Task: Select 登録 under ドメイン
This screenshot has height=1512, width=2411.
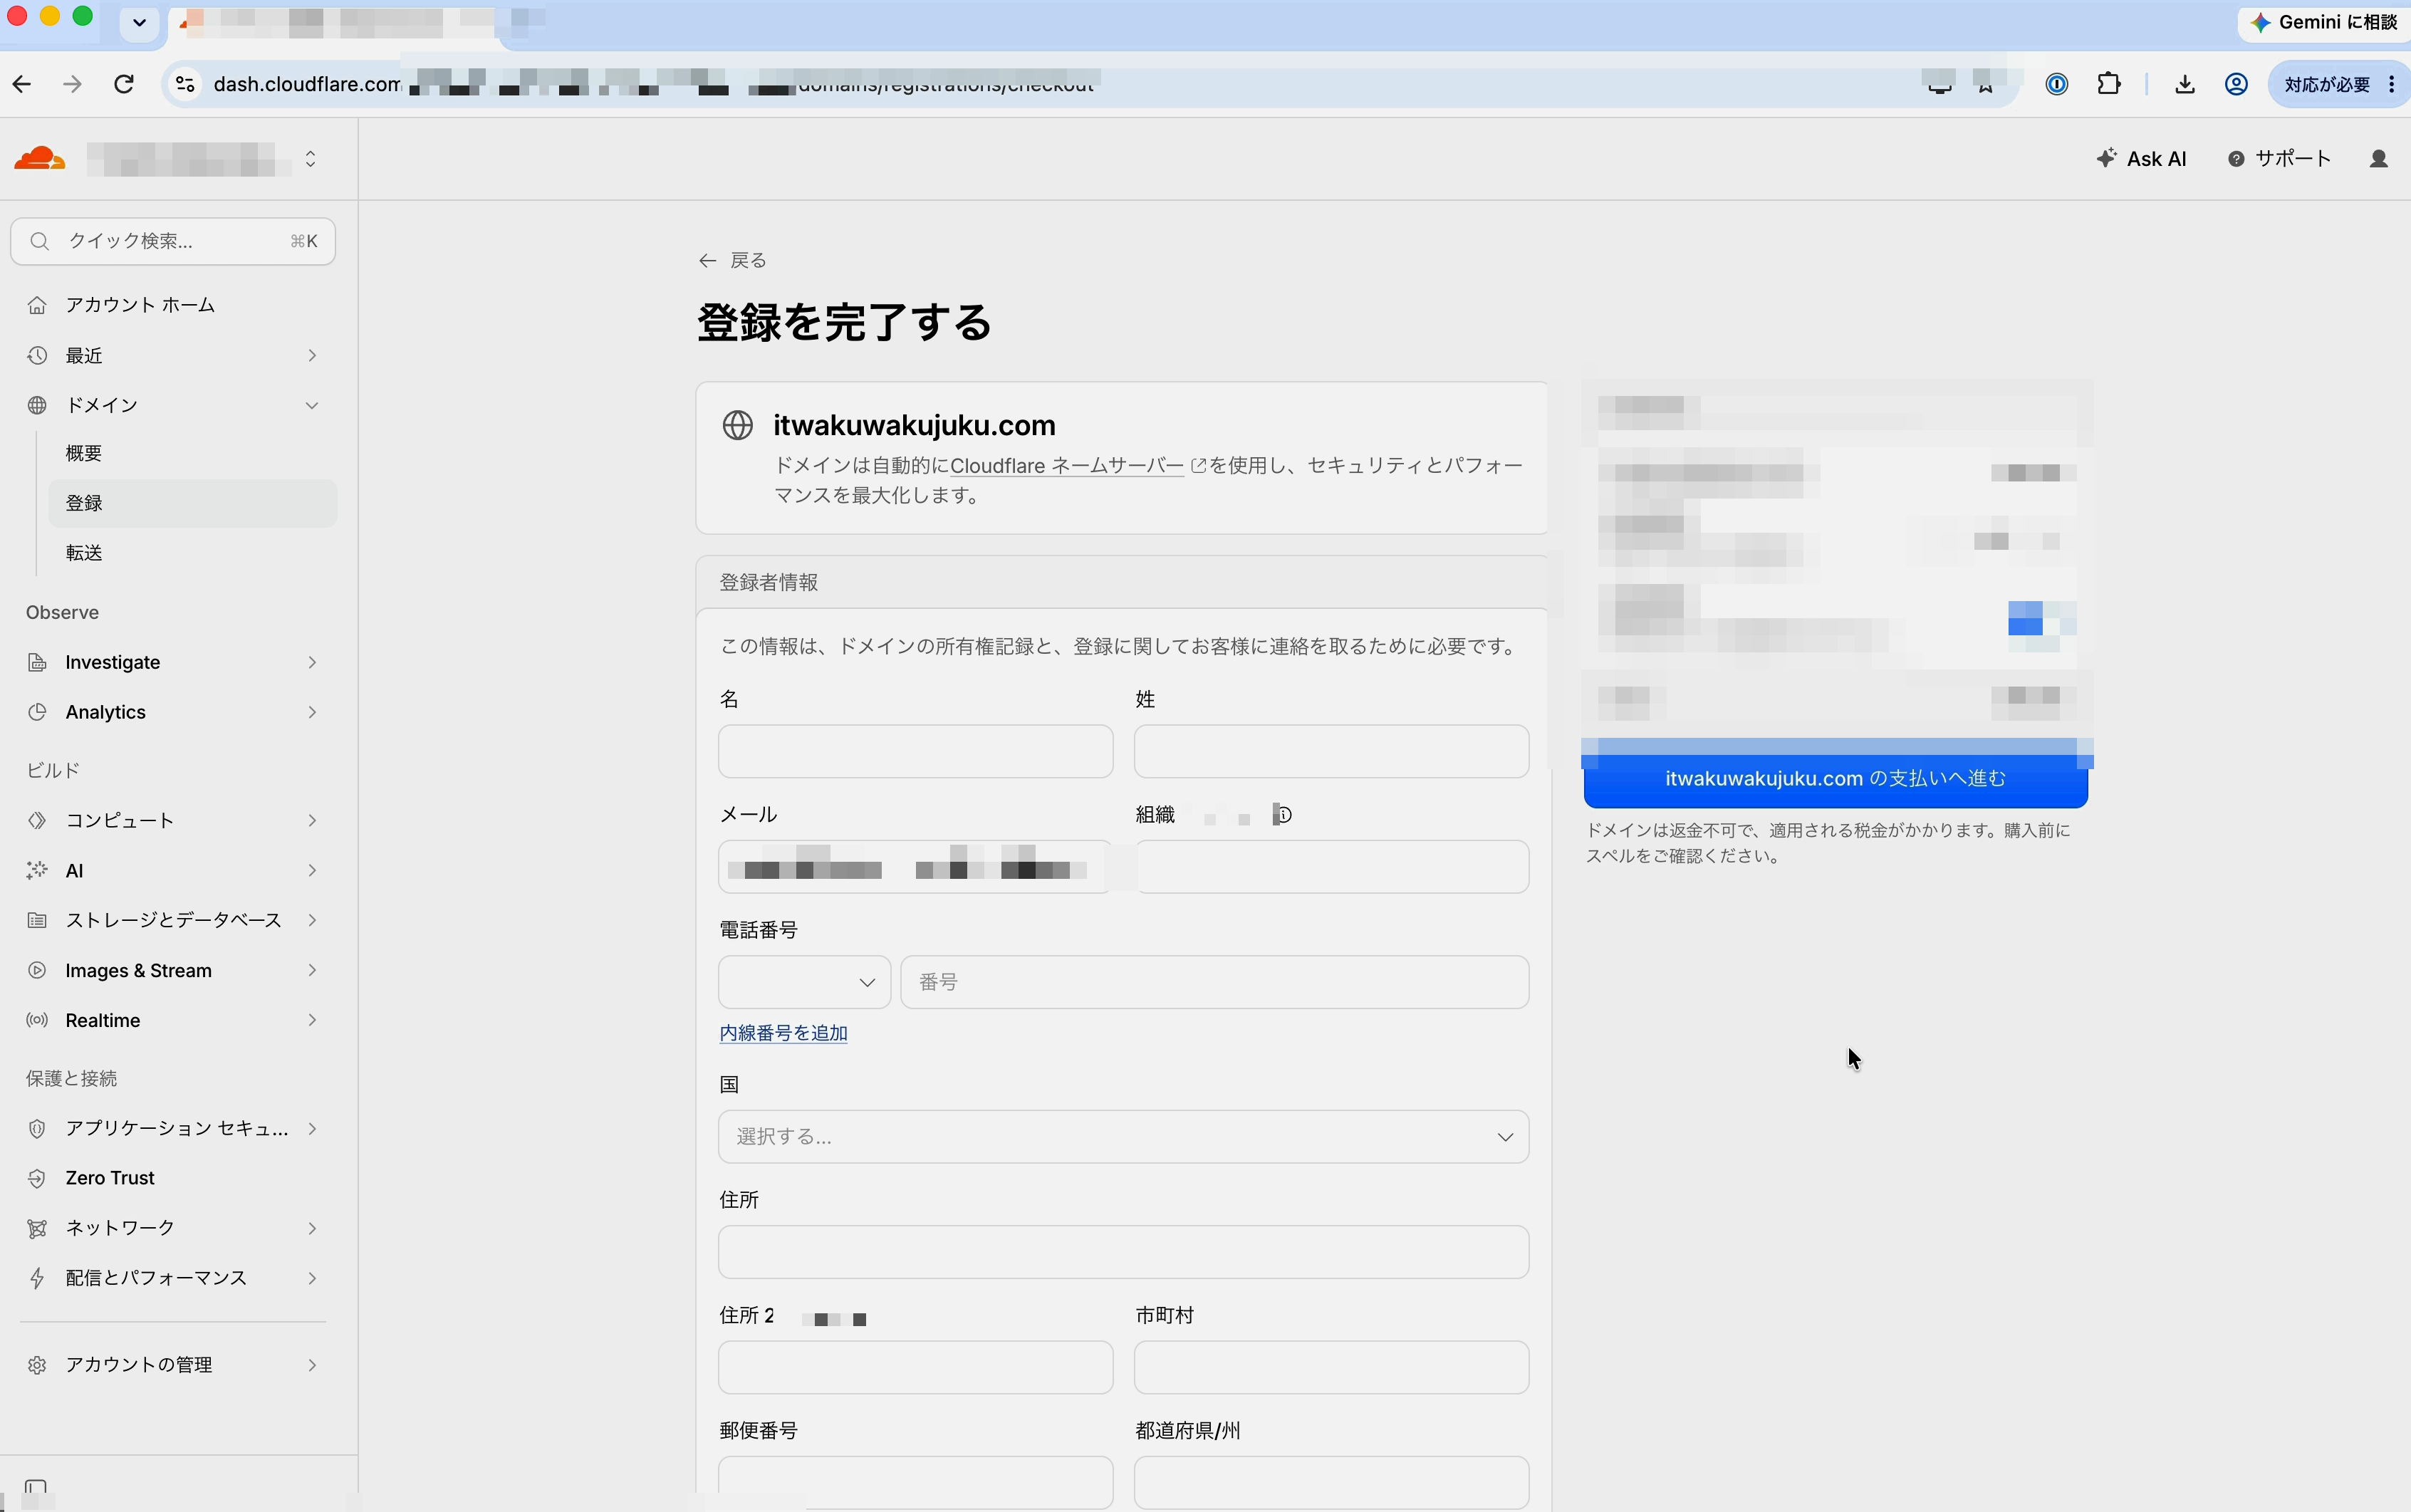Action: point(192,503)
